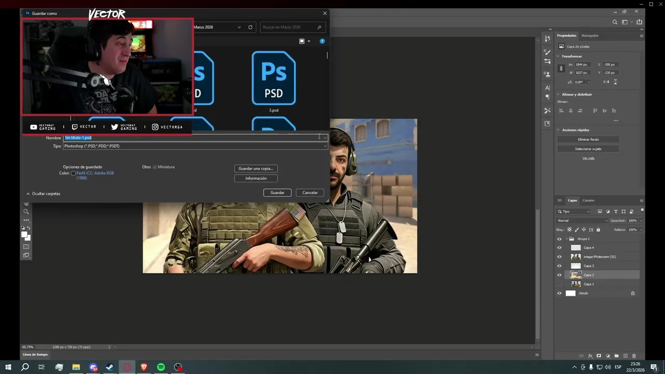Select the Propiedades tab
Screen dimensions: 665x374
pos(567,35)
